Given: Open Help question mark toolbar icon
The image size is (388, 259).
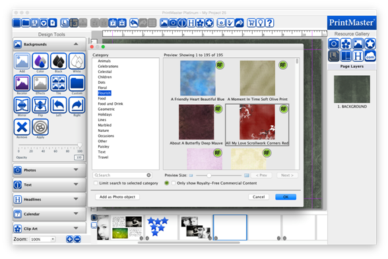Looking at the screenshot, I should coord(269,22).
